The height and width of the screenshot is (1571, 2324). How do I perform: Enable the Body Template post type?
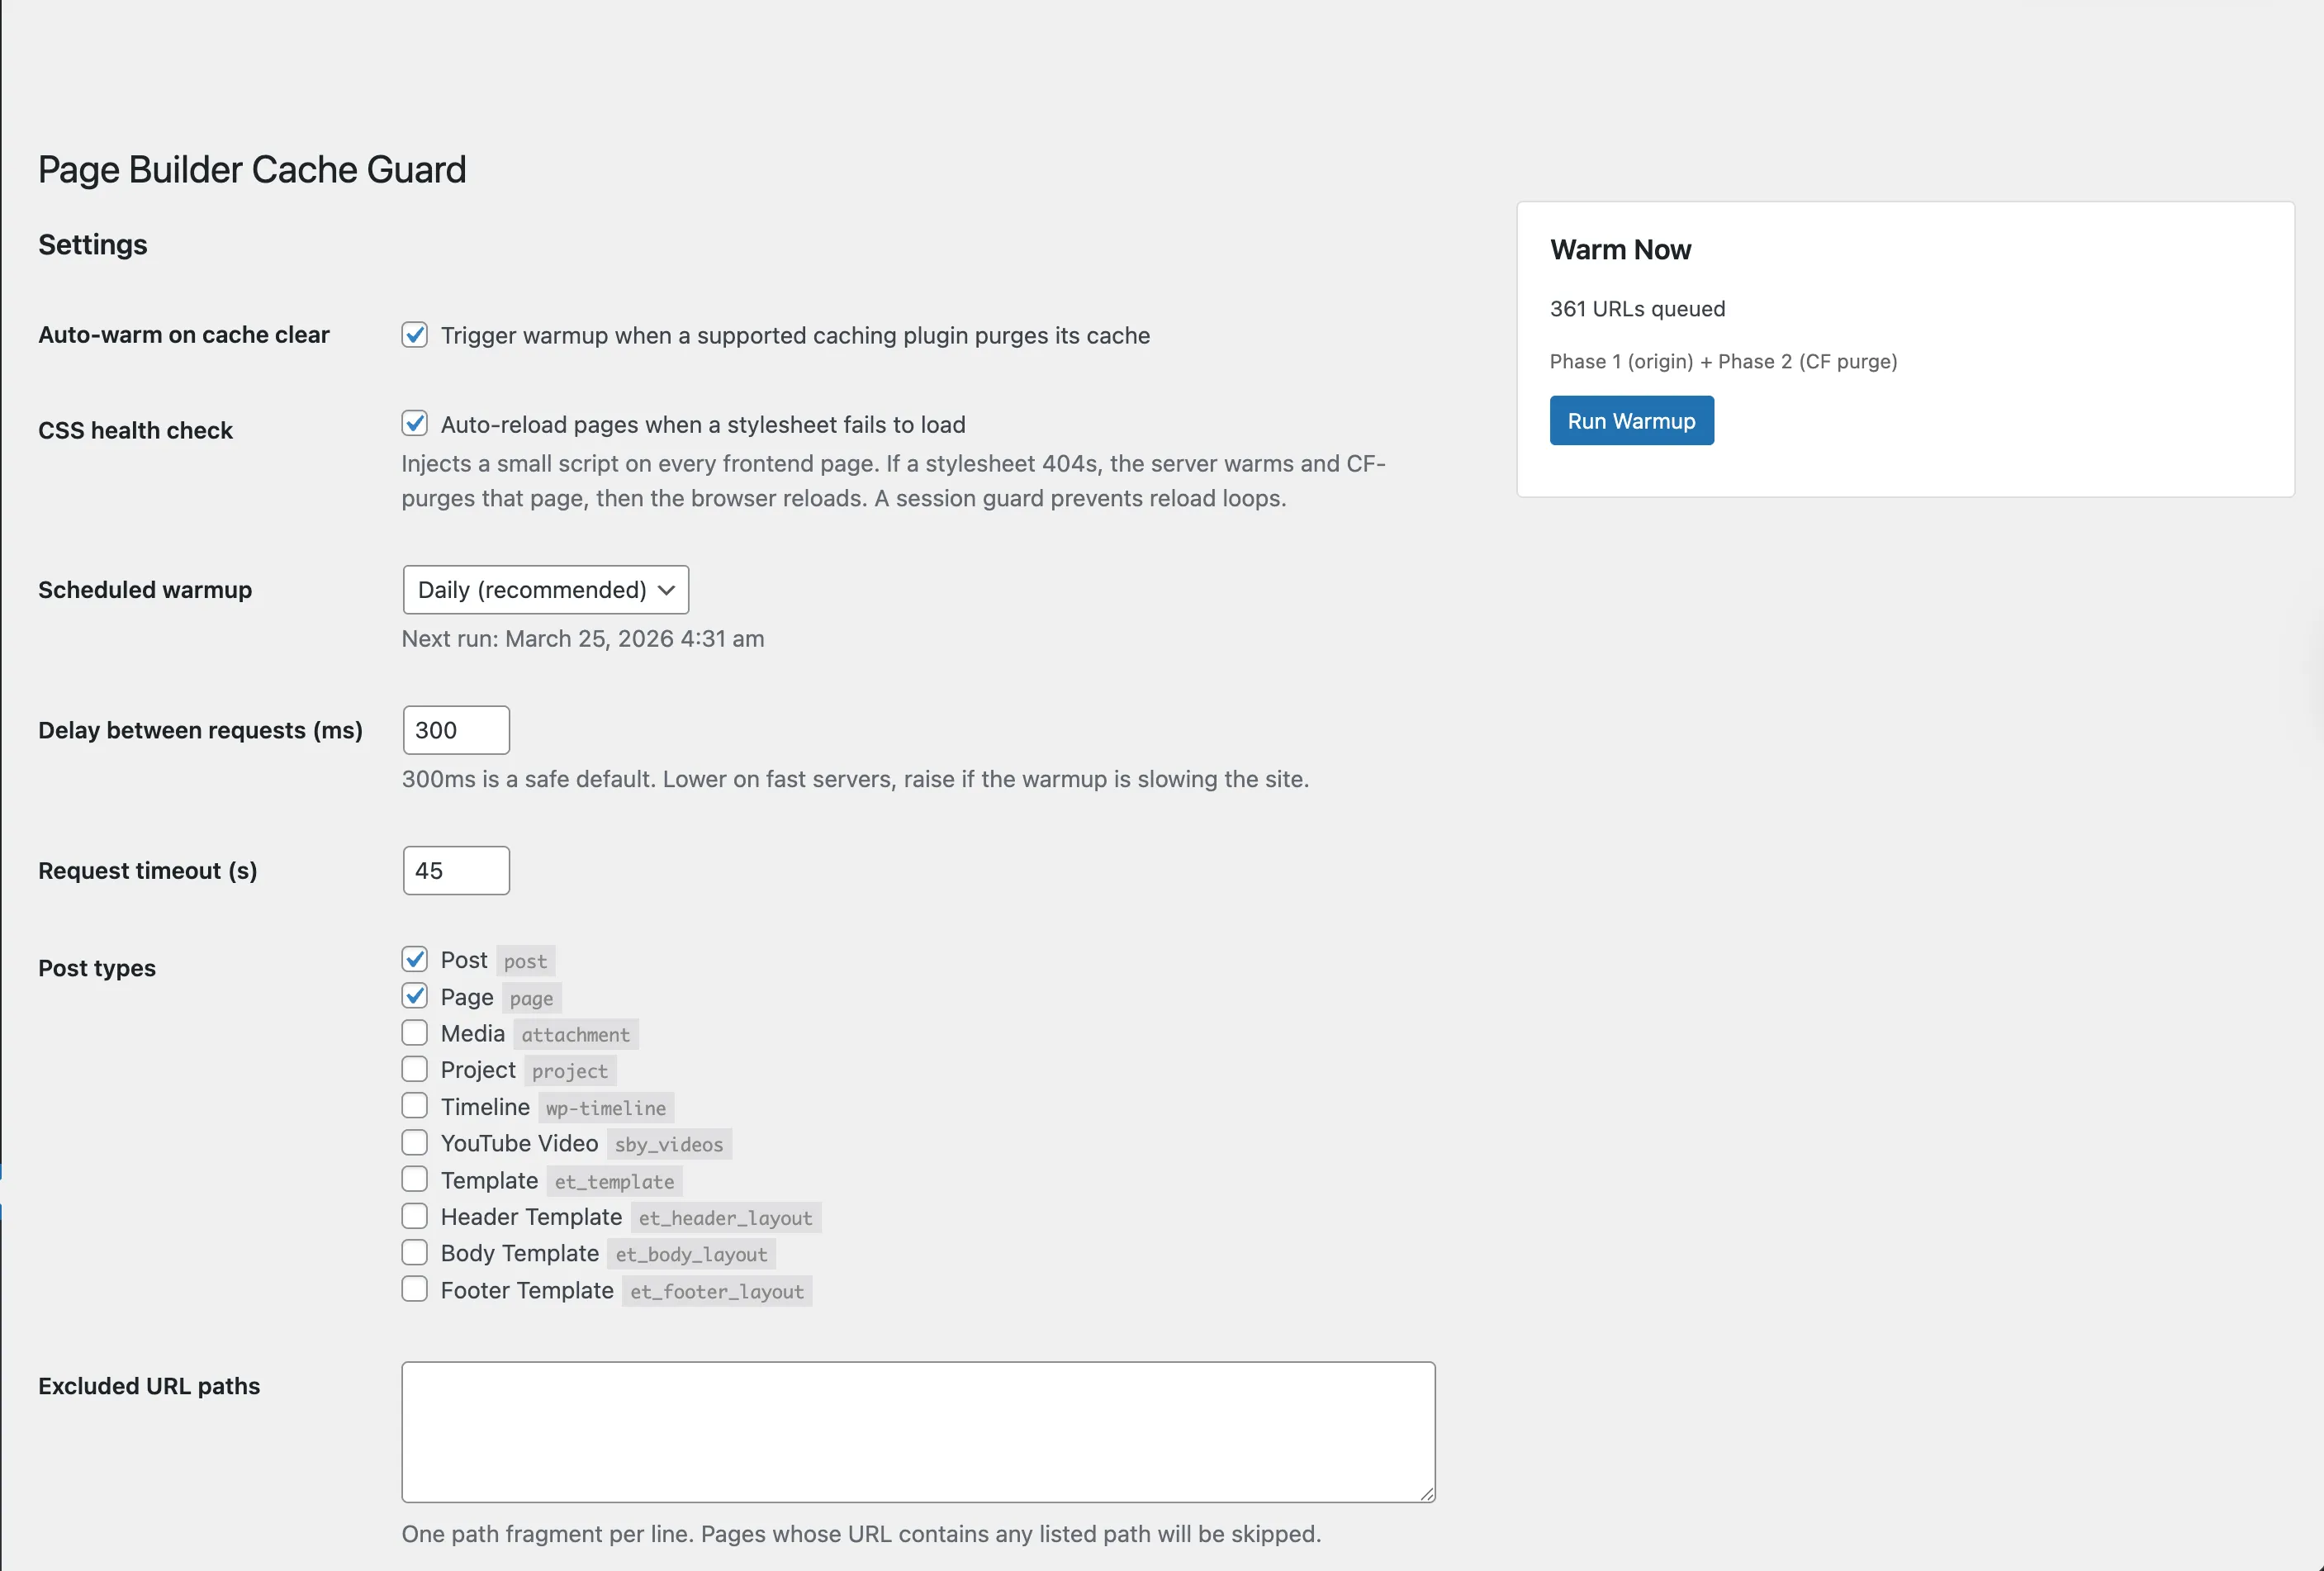[414, 1252]
